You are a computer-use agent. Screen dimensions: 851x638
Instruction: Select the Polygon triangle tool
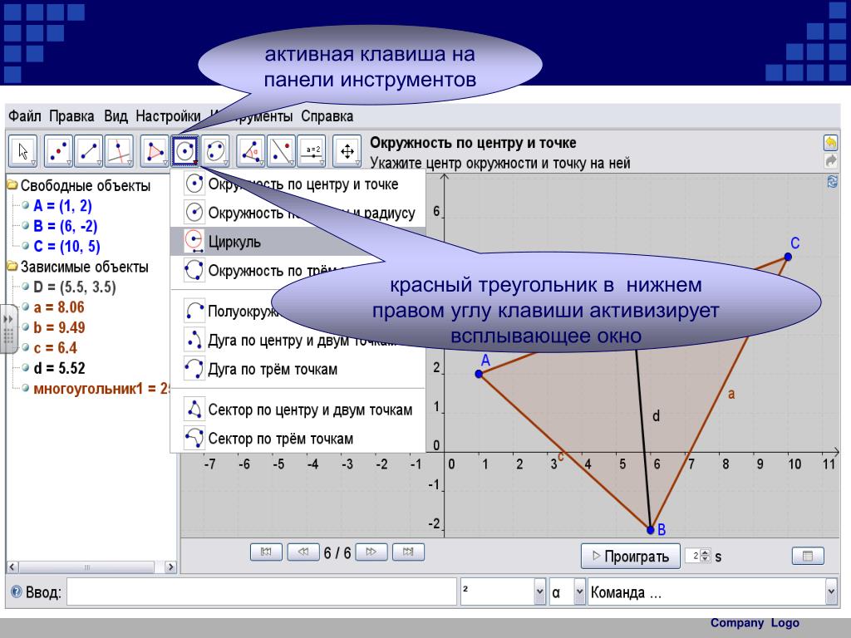click(155, 151)
